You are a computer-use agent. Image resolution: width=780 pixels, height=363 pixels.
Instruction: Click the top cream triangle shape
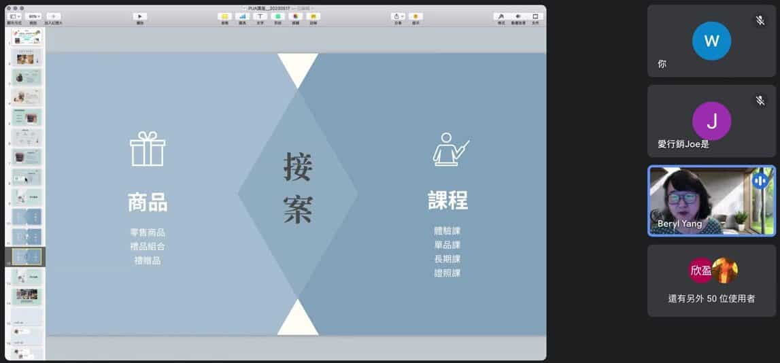pos(297,67)
